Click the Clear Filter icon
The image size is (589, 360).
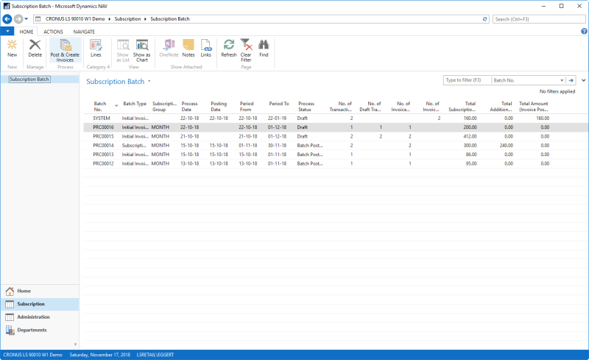click(x=246, y=49)
